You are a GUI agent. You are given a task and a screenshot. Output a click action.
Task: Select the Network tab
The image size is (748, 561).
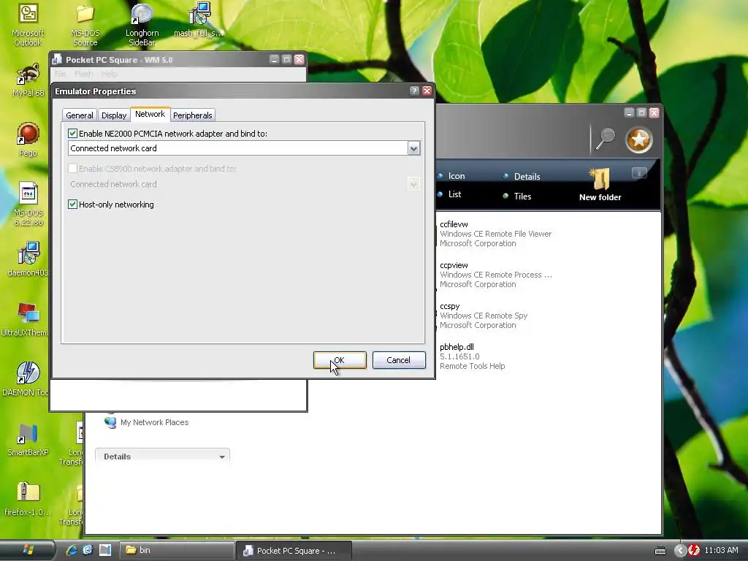150,114
